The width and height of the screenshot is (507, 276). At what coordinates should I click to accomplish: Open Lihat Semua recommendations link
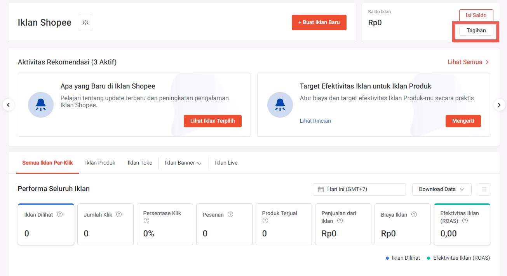click(468, 62)
